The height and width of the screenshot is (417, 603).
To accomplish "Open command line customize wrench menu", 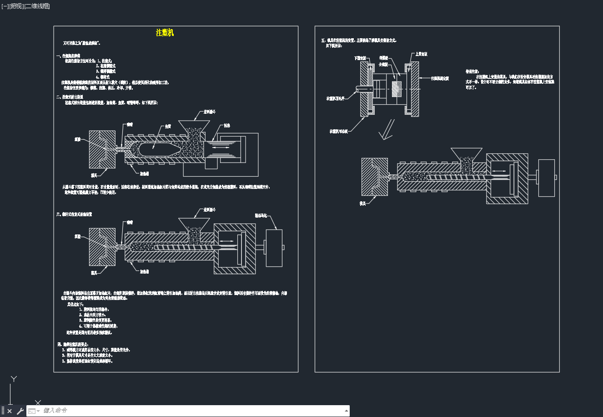I will [20, 411].
